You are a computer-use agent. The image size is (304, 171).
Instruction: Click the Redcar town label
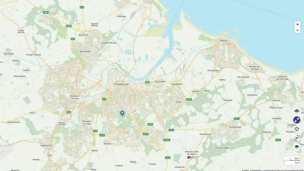click(x=224, y=40)
